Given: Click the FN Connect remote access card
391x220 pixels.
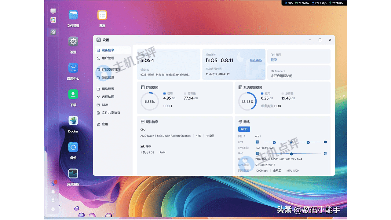Looking at the screenshot, I should (x=298, y=73).
